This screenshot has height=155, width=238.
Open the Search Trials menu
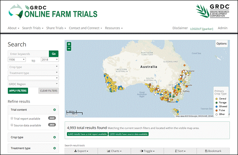tap(33, 28)
